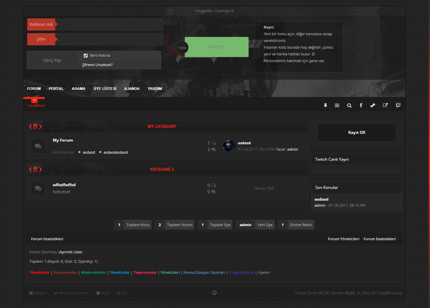Click the My Forum speech bubble icon
Viewport: 430px width, 308px height.
[38, 146]
